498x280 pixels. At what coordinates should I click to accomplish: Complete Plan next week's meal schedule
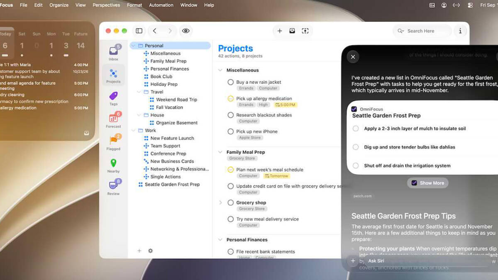[x=230, y=170]
